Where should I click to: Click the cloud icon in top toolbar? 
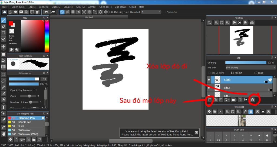tap(5, 12)
